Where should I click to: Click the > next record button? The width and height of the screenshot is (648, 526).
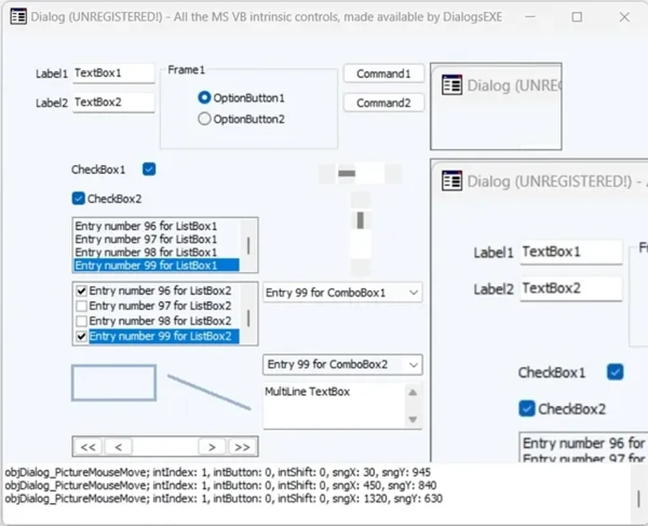(x=212, y=447)
